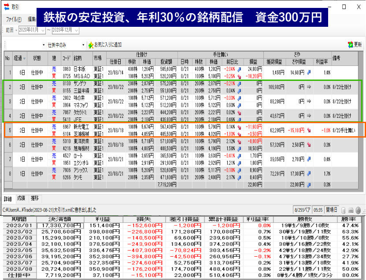The width and height of the screenshot is (366, 280).
Task: Click the 取引 app icon in title bar
Action: pos(6,7)
